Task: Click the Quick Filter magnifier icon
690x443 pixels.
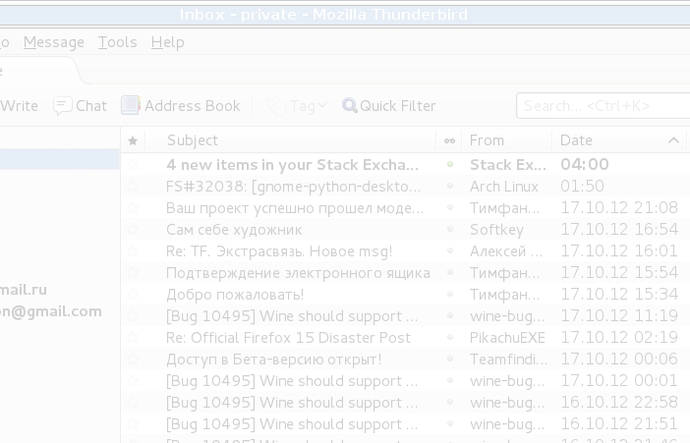Action: coord(349,105)
